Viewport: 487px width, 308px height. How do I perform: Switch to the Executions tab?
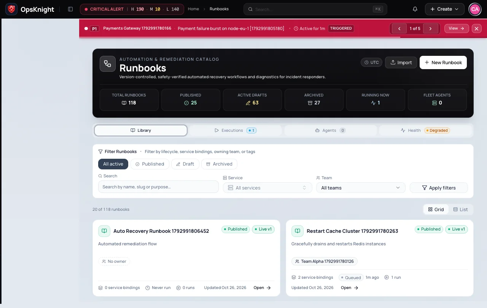pos(236,130)
